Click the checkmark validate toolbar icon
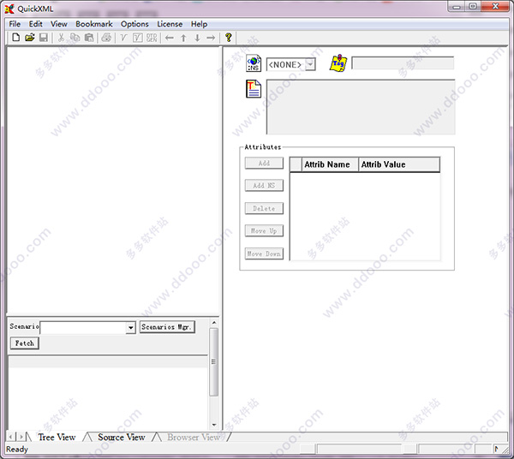Screen dimensions: 514x459 tap(123, 38)
